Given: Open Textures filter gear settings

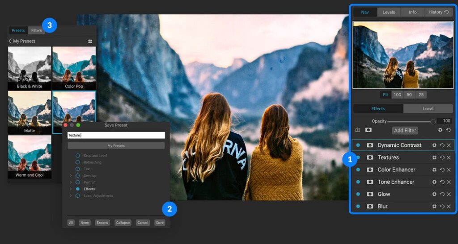Looking at the screenshot, I should tap(434, 157).
